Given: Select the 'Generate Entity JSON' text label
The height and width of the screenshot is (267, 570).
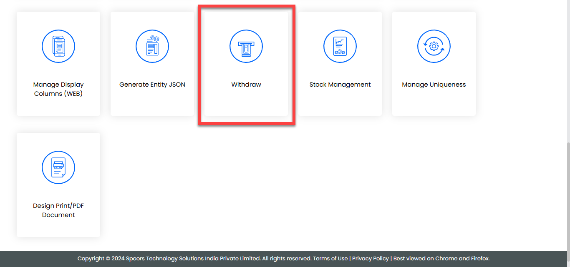Looking at the screenshot, I should click(x=152, y=85).
